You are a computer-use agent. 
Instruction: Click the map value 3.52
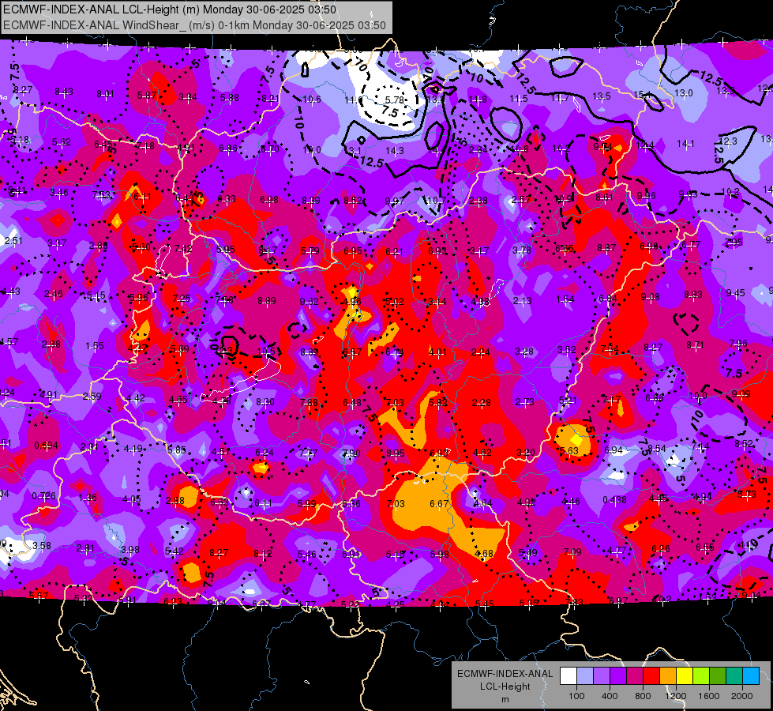click(x=566, y=350)
